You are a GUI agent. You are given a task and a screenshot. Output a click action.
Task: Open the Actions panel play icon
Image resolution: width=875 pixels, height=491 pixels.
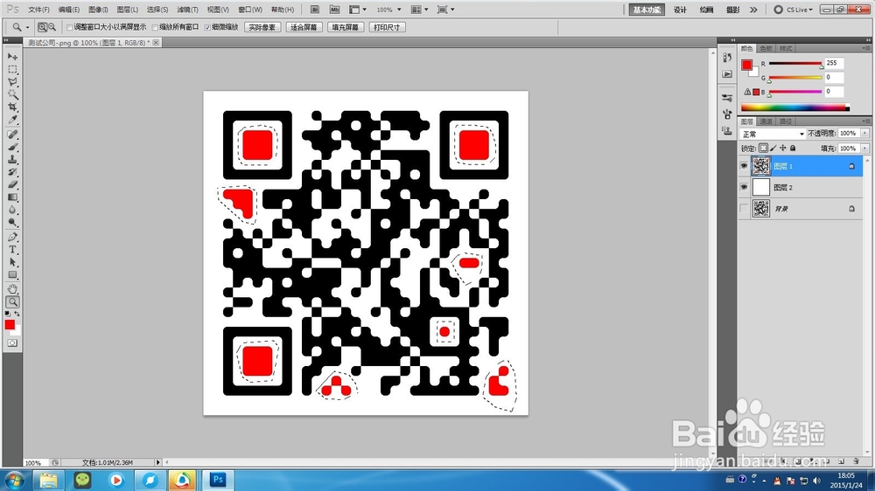pos(726,73)
